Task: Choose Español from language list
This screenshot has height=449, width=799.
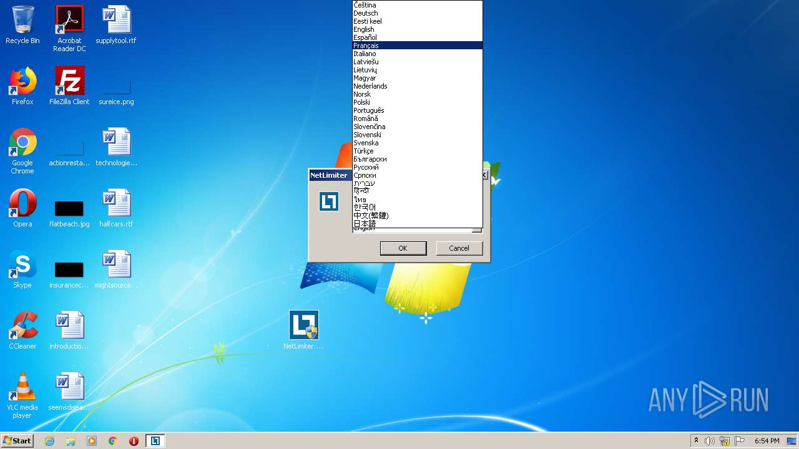Action: tap(418, 37)
